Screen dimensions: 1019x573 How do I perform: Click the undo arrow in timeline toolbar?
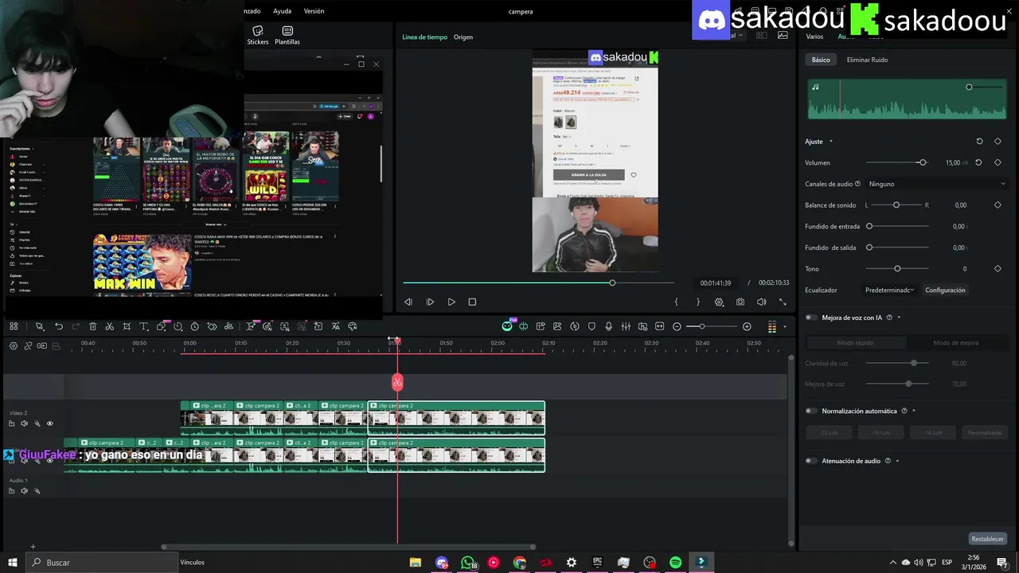click(59, 326)
